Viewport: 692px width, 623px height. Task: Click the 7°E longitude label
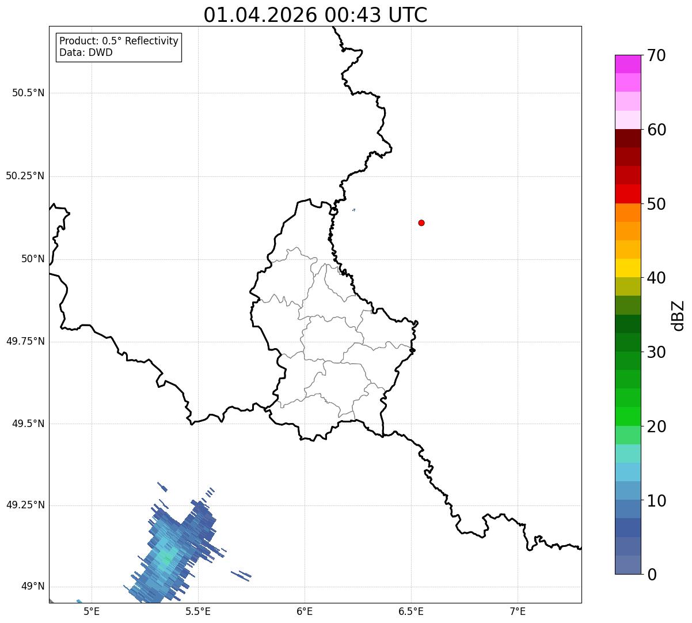coord(518,611)
